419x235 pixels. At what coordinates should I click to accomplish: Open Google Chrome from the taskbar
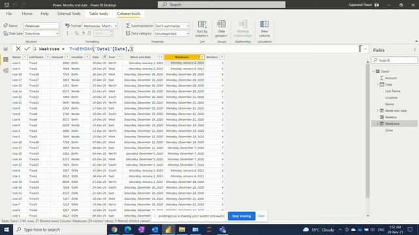[115, 229]
